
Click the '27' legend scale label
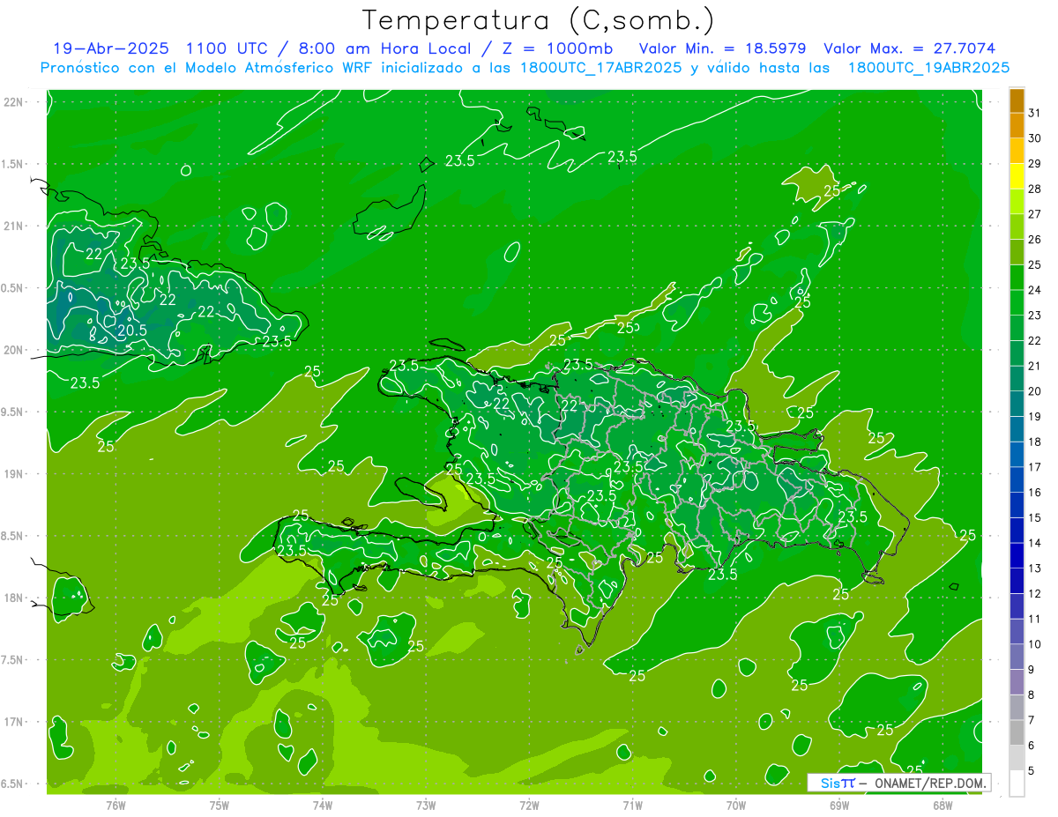point(1034,214)
